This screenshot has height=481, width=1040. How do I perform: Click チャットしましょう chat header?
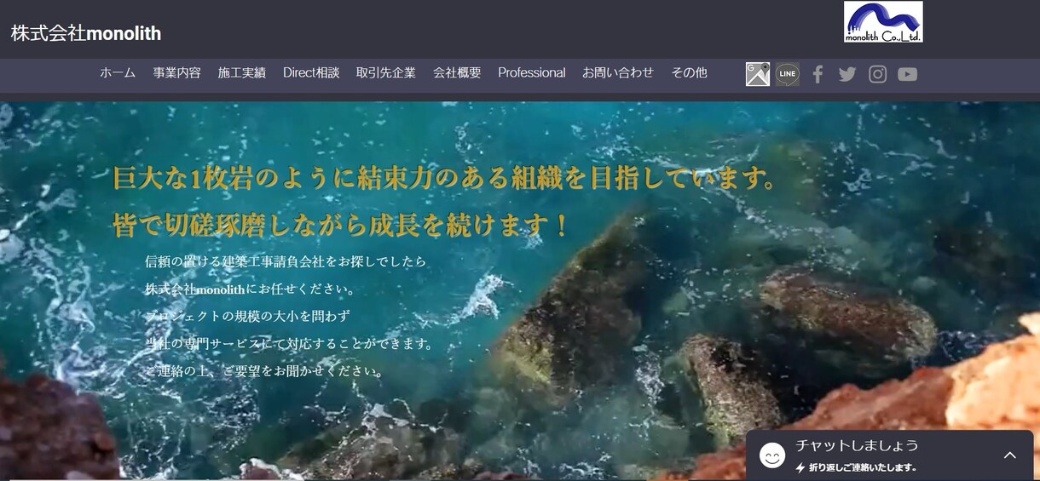pos(858,445)
